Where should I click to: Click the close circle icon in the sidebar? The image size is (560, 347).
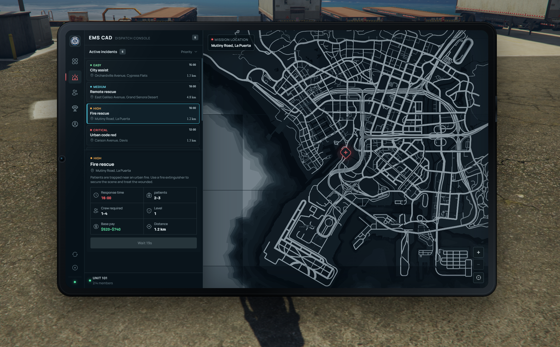(x=75, y=268)
